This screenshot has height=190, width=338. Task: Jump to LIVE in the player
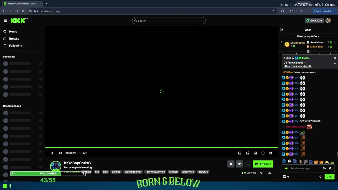pyautogui.click(x=83, y=153)
